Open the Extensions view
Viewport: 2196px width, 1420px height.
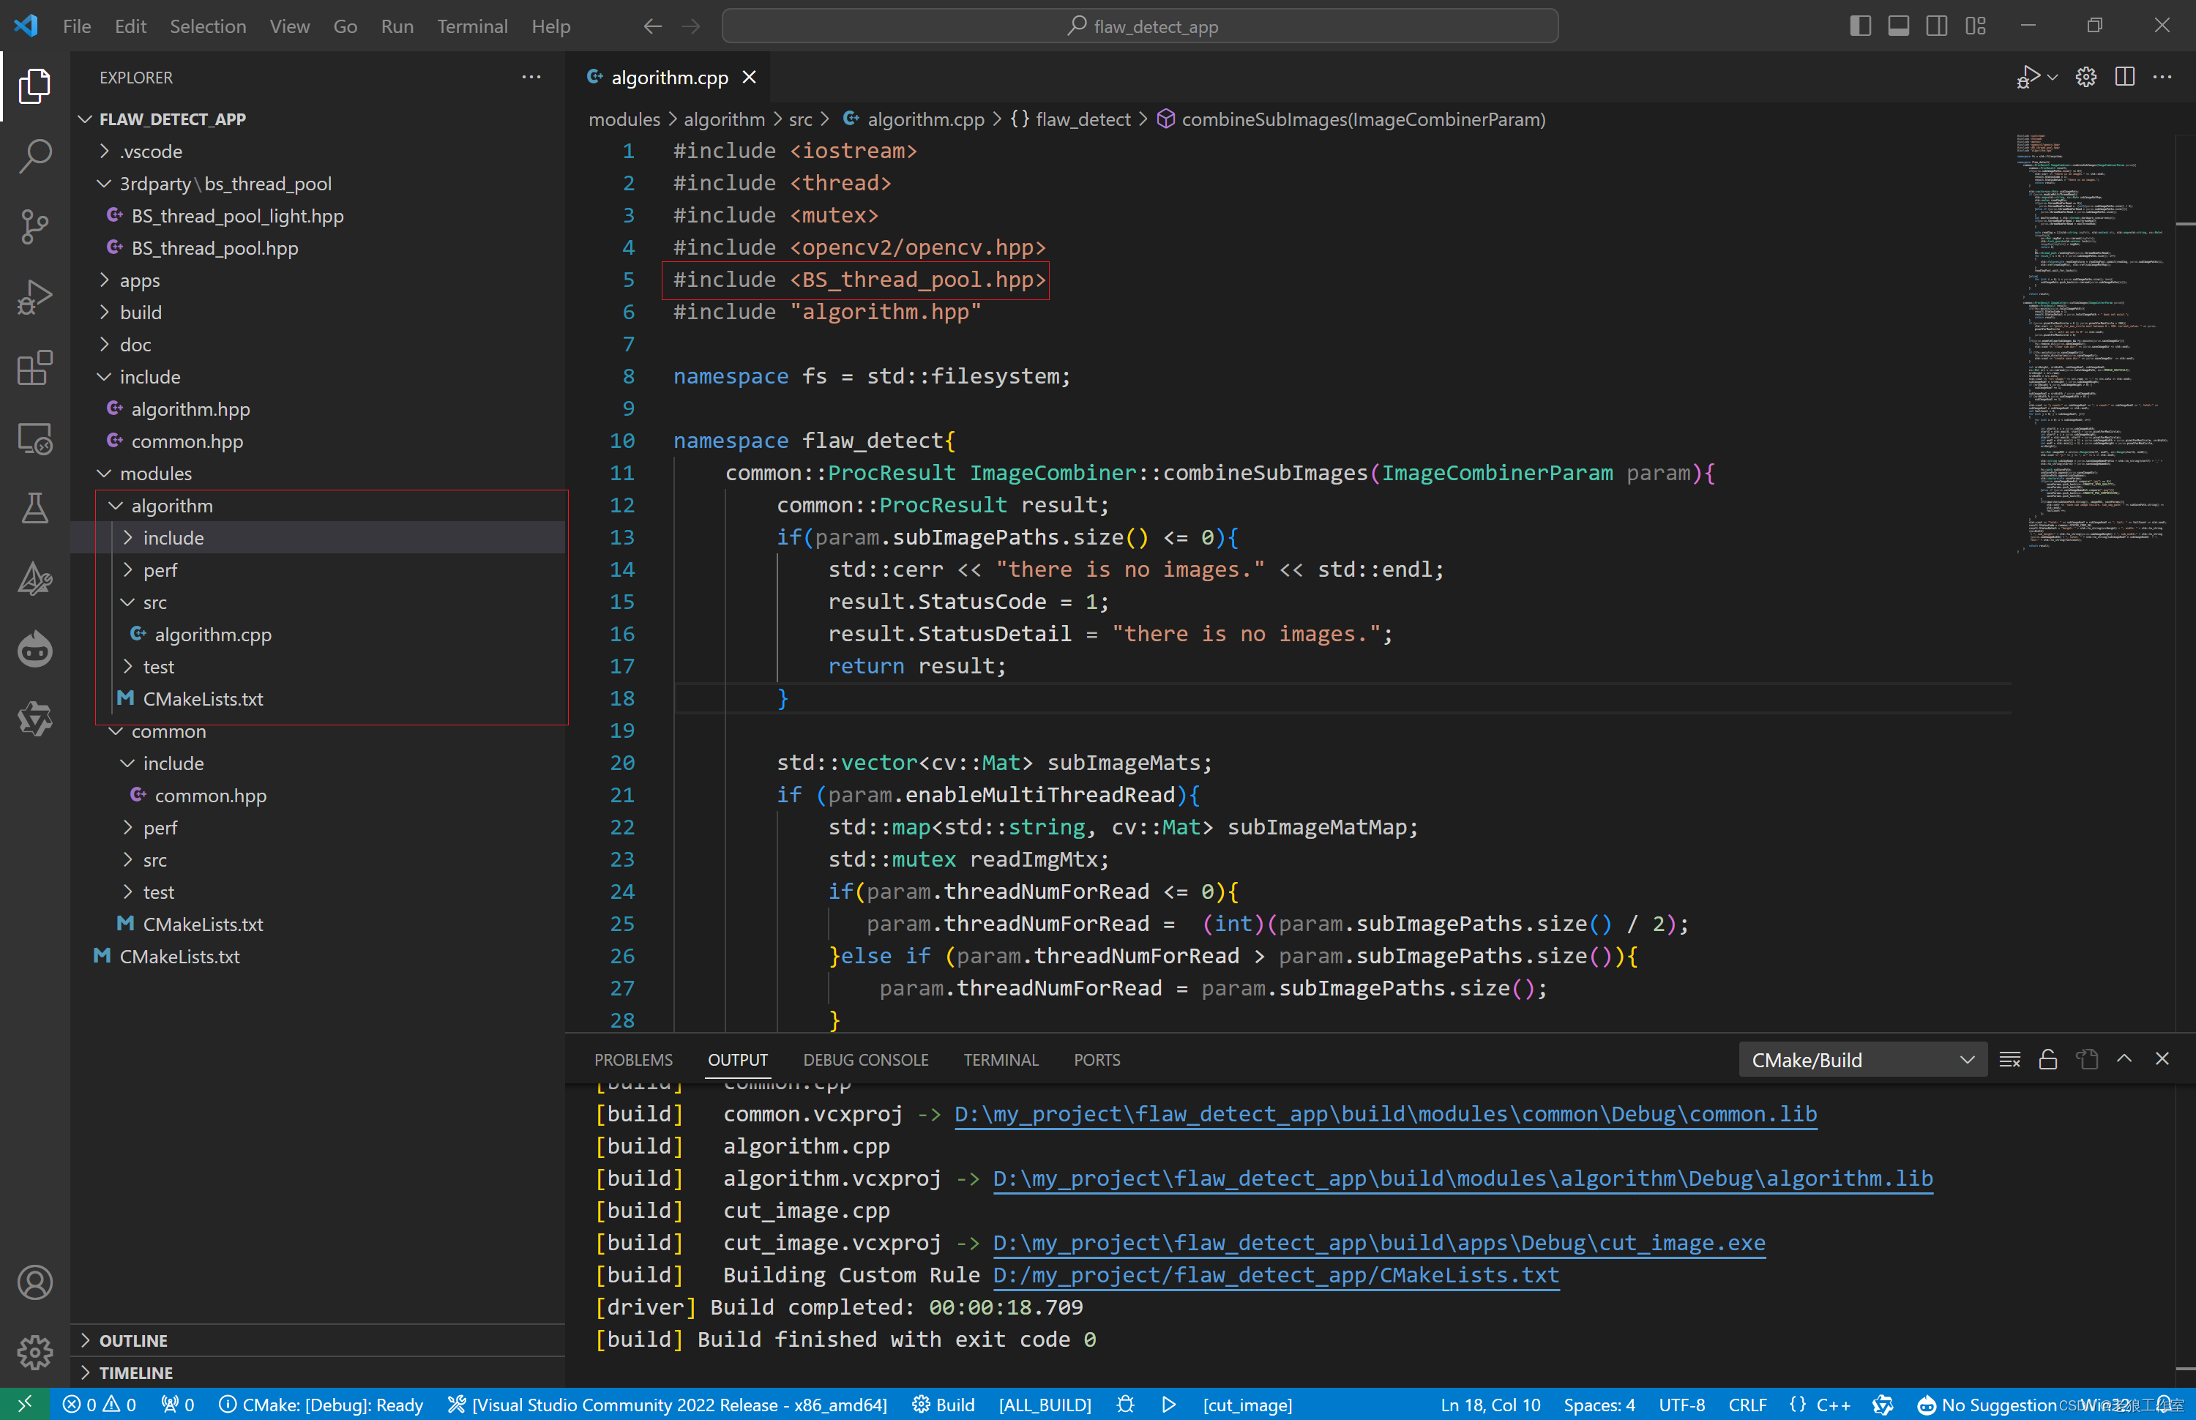coord(35,368)
